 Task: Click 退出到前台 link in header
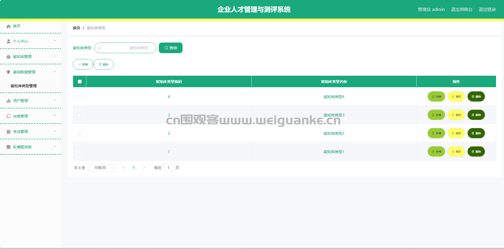462,10
